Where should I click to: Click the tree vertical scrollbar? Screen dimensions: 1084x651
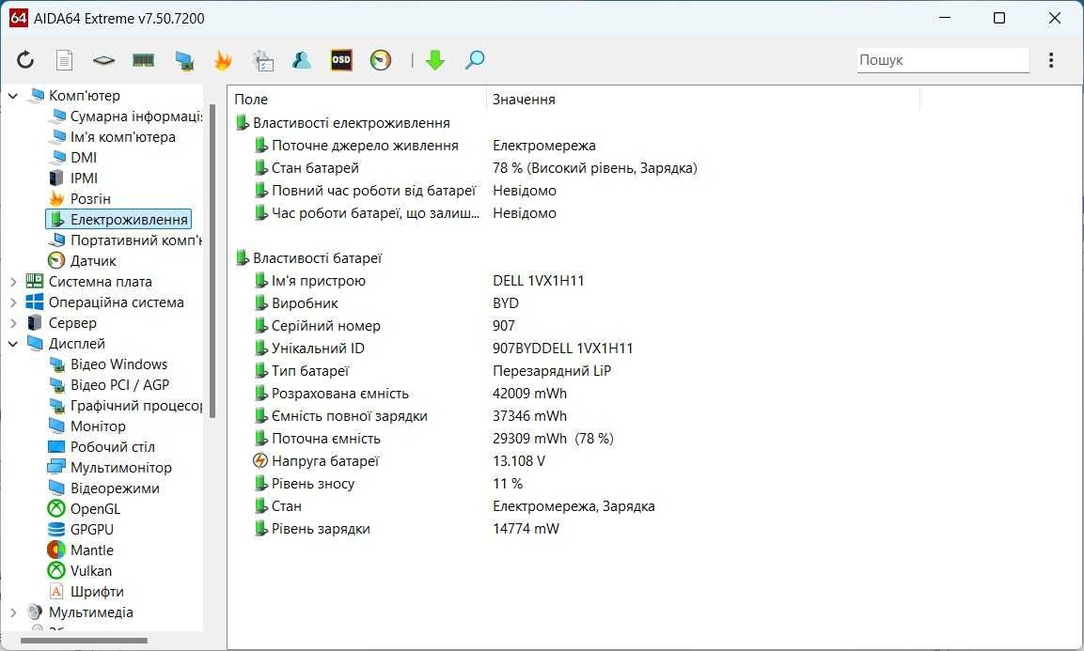tap(212, 260)
